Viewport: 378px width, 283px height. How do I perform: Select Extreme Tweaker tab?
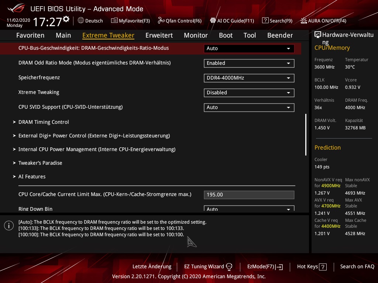(x=108, y=35)
